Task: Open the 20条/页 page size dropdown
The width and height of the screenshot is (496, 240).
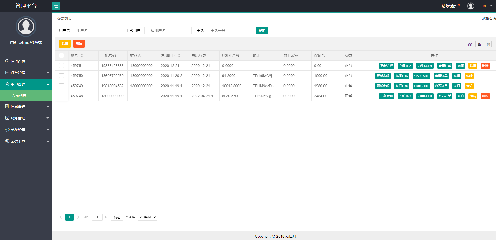Action: point(147,217)
